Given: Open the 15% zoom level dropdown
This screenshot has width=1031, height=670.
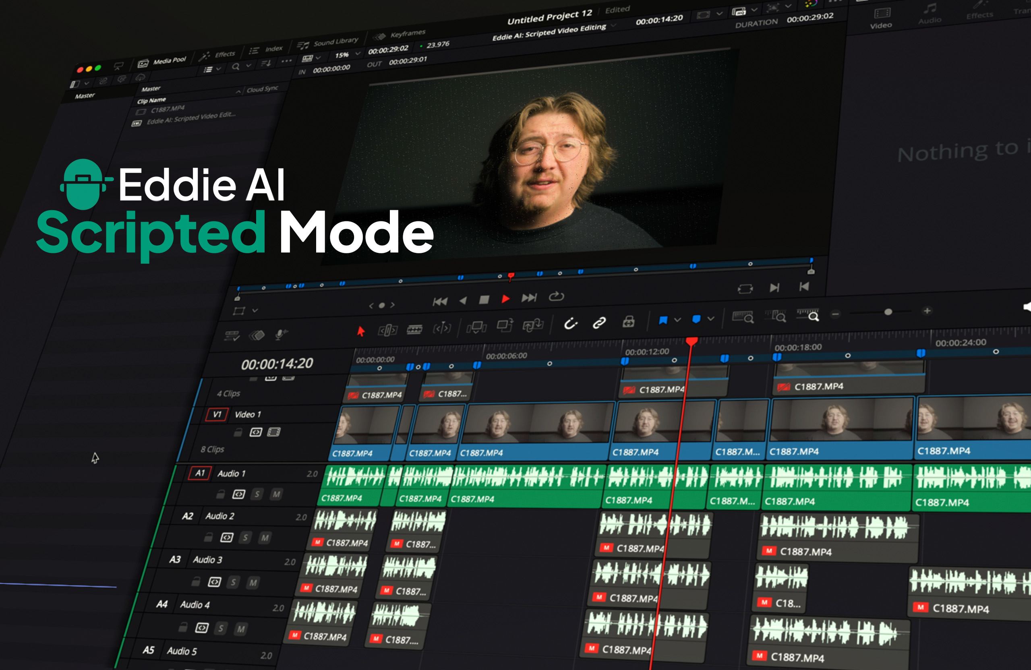Looking at the screenshot, I should [x=358, y=55].
